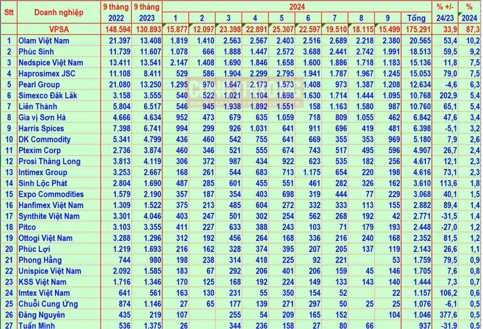Click the 'Tổng' column header
The image size is (483, 329).
[416, 18]
